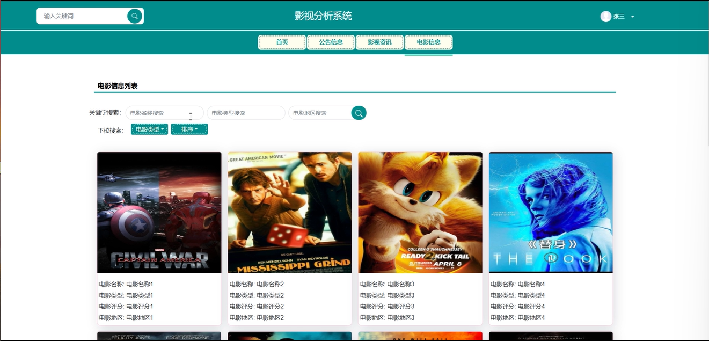This screenshot has height=341, width=709.
Task: Click the text 电影地区4
Action: 531,318
